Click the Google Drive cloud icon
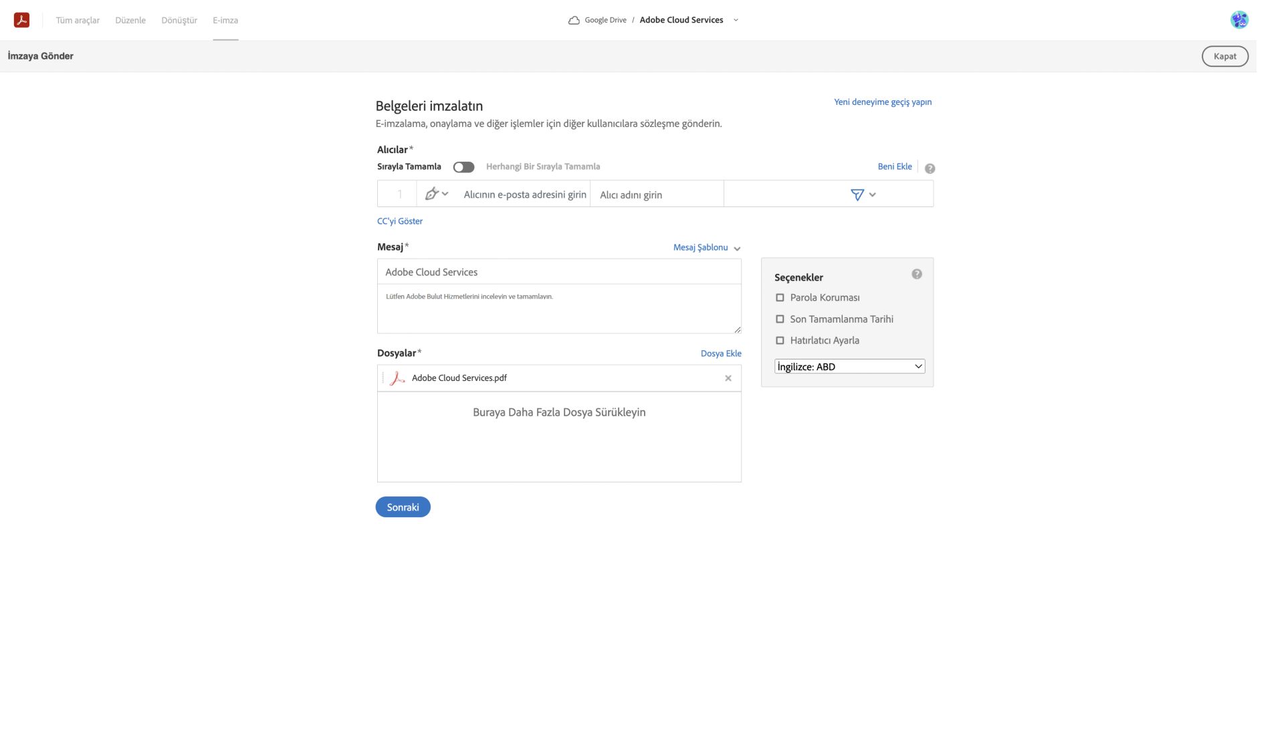The image size is (1284, 745). 573,19
